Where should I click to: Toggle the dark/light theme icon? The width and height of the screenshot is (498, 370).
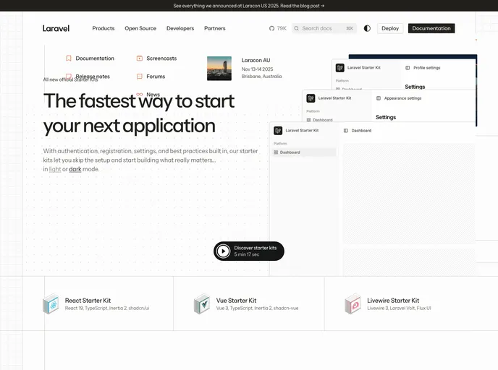pos(367,28)
